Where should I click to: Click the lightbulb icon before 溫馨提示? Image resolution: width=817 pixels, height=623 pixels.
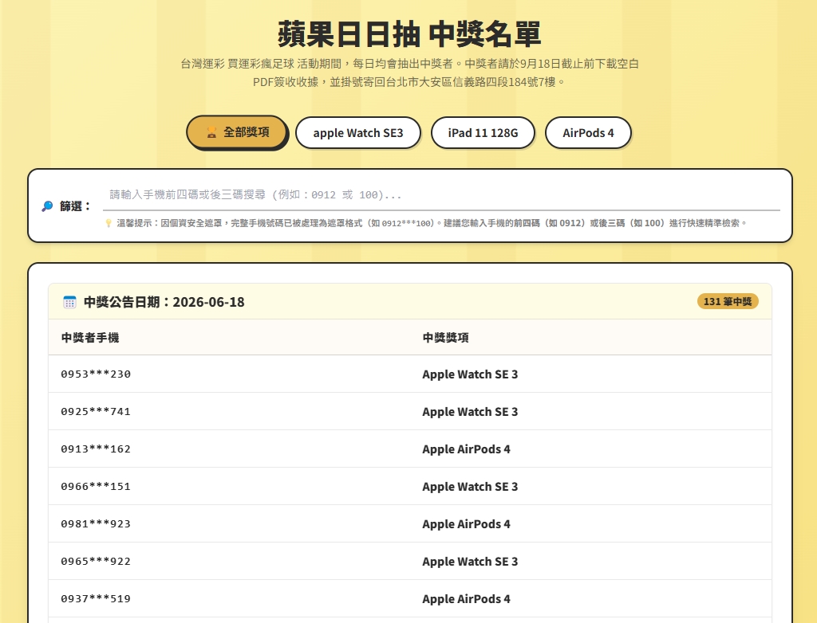click(109, 223)
